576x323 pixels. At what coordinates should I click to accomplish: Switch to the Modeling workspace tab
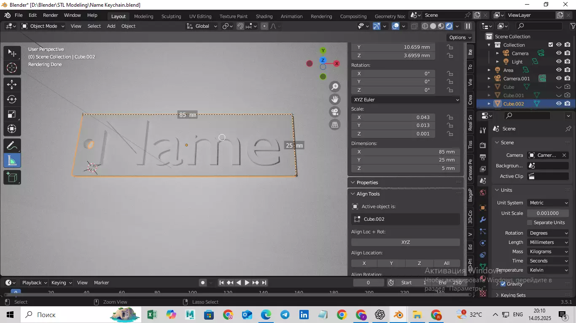144,16
